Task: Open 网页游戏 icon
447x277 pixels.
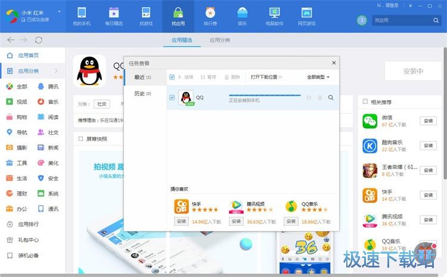Action: click(x=307, y=13)
